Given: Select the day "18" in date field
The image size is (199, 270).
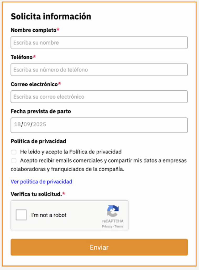Looking at the screenshot, I should click(17, 124).
